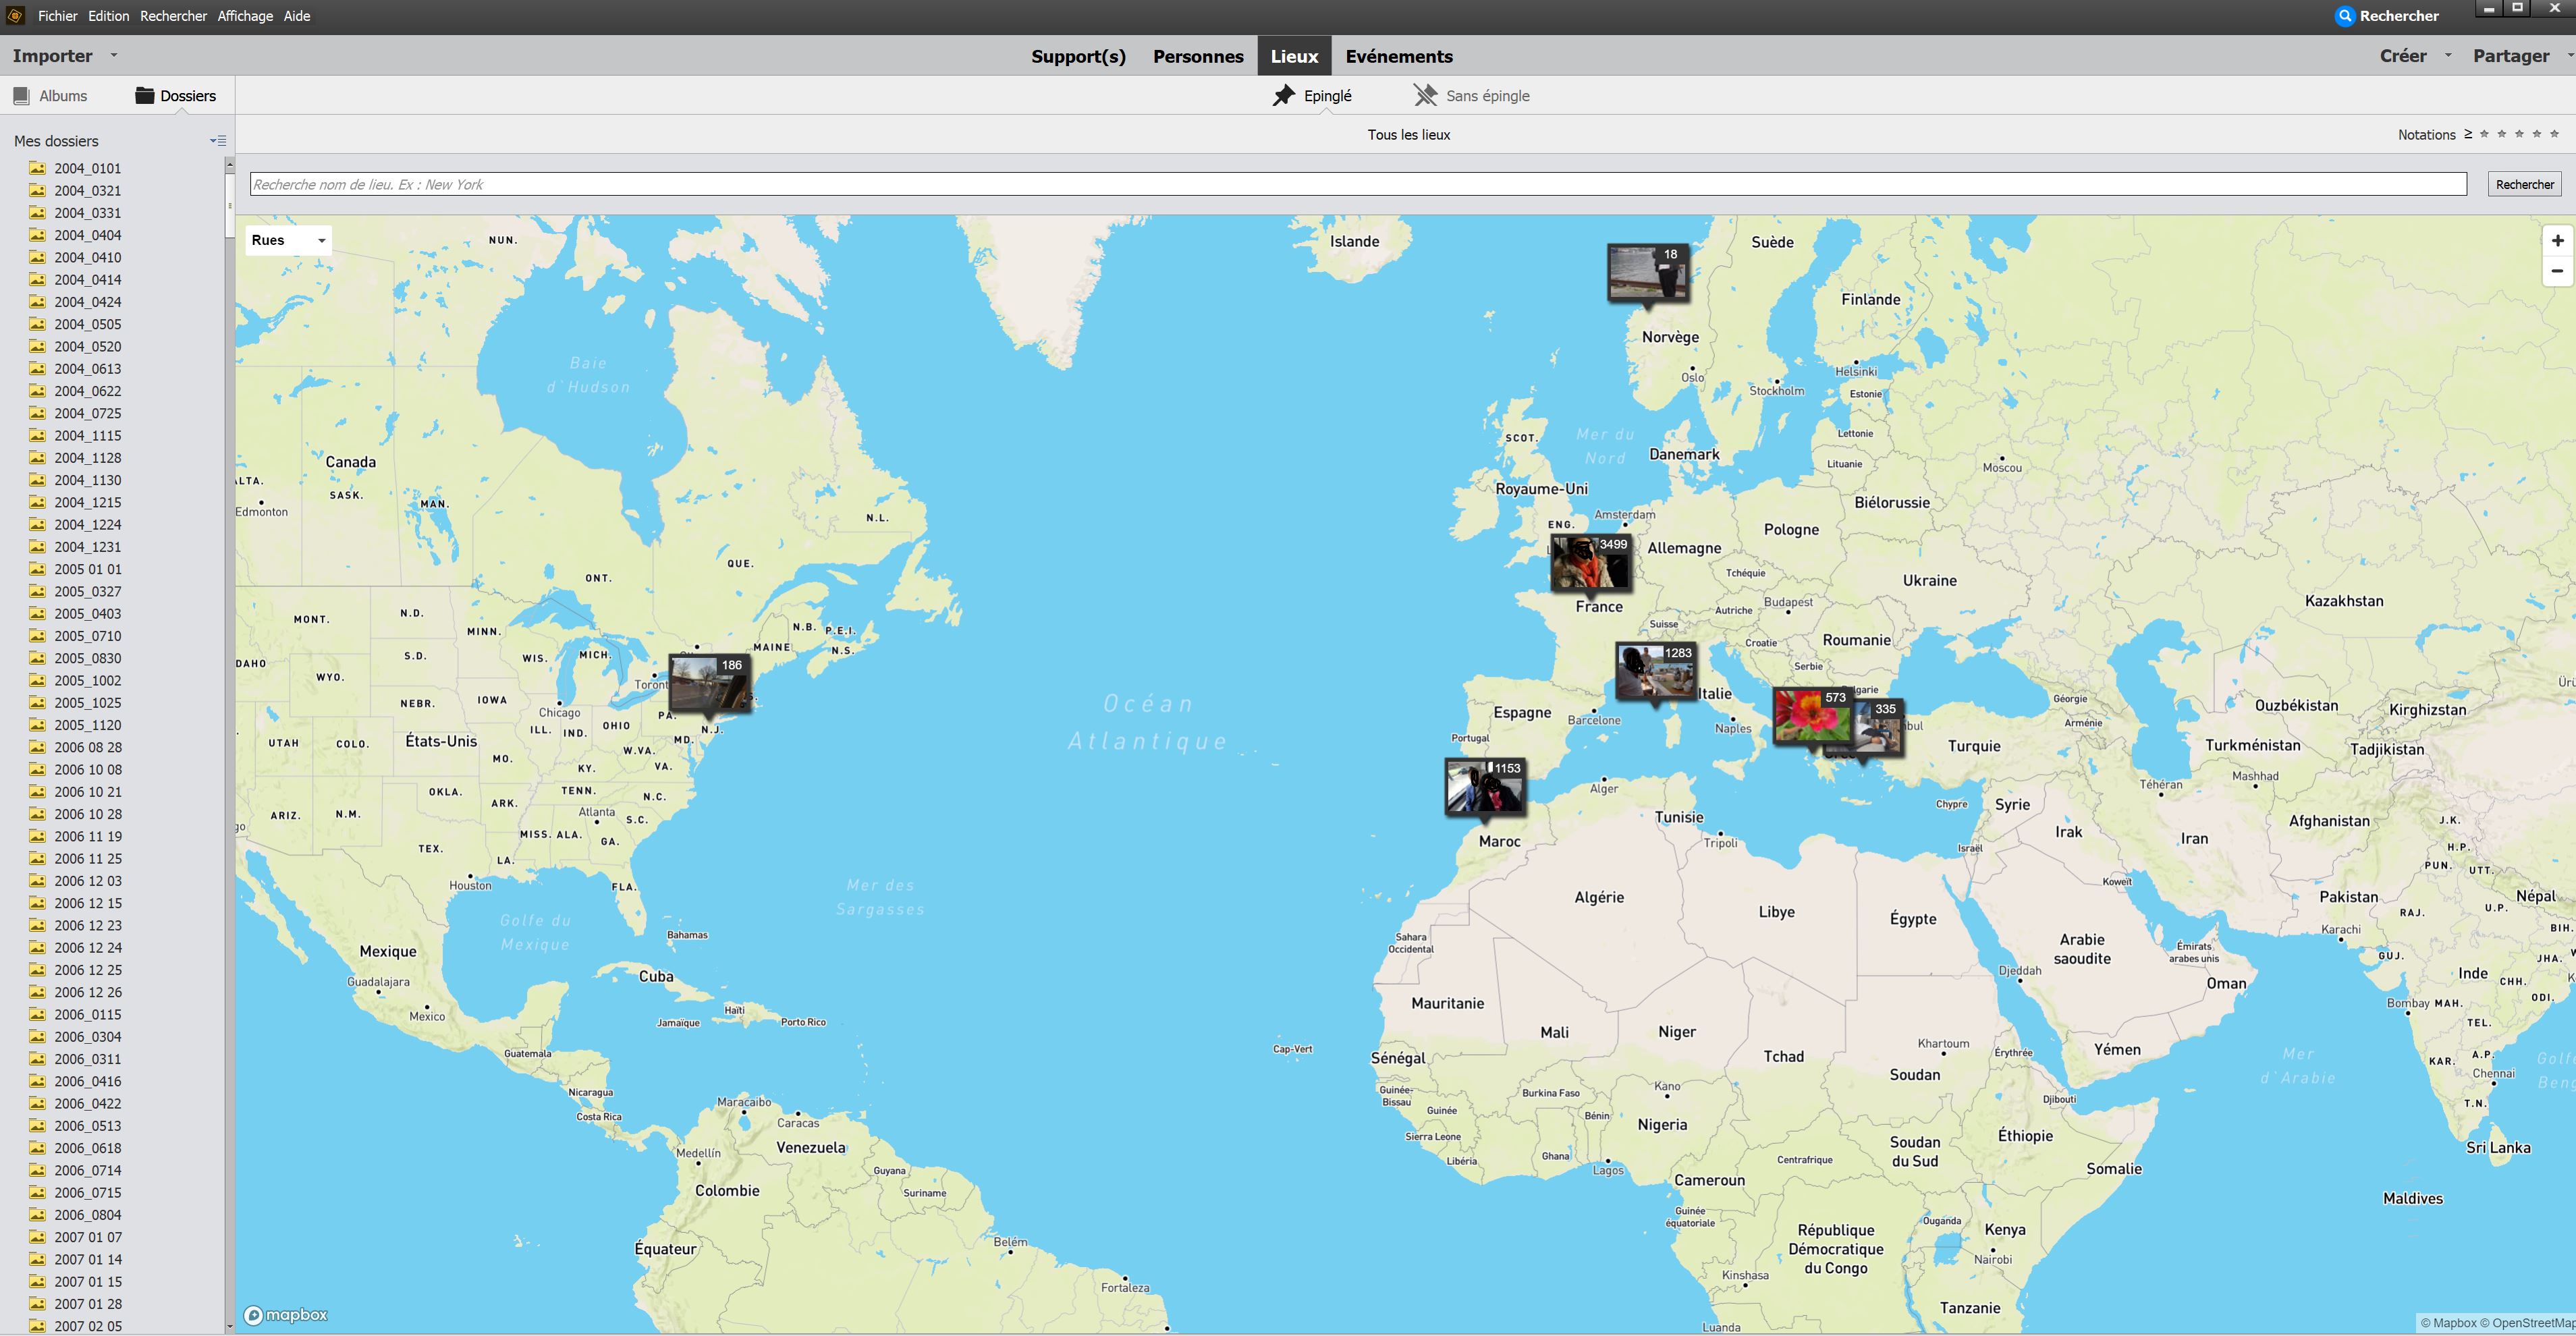This screenshot has height=1336, width=2576.
Task: Expand the Importer dropdown arrow
Action: coord(114,56)
